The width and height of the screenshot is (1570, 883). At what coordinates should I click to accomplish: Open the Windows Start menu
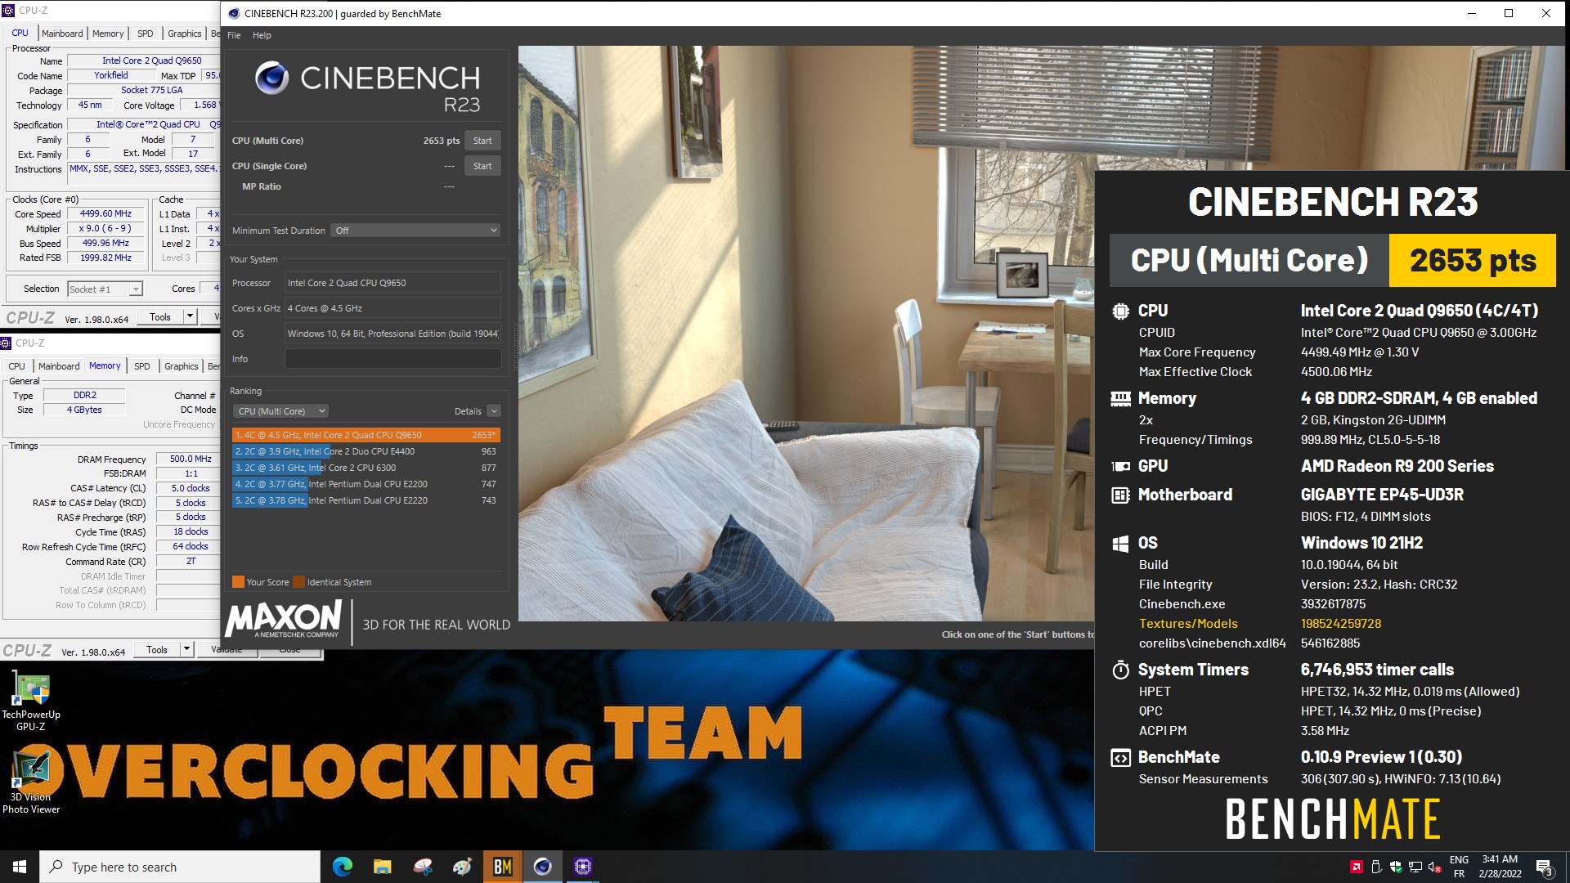click(20, 867)
